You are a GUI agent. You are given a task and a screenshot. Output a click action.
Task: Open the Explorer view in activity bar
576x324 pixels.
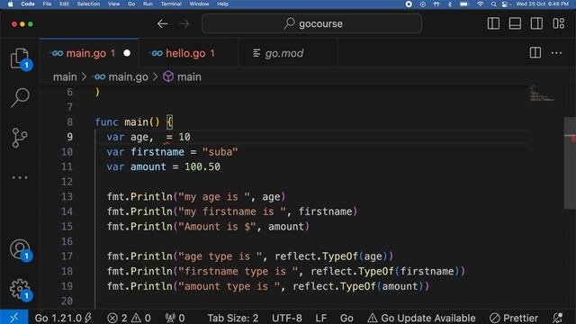[20, 58]
